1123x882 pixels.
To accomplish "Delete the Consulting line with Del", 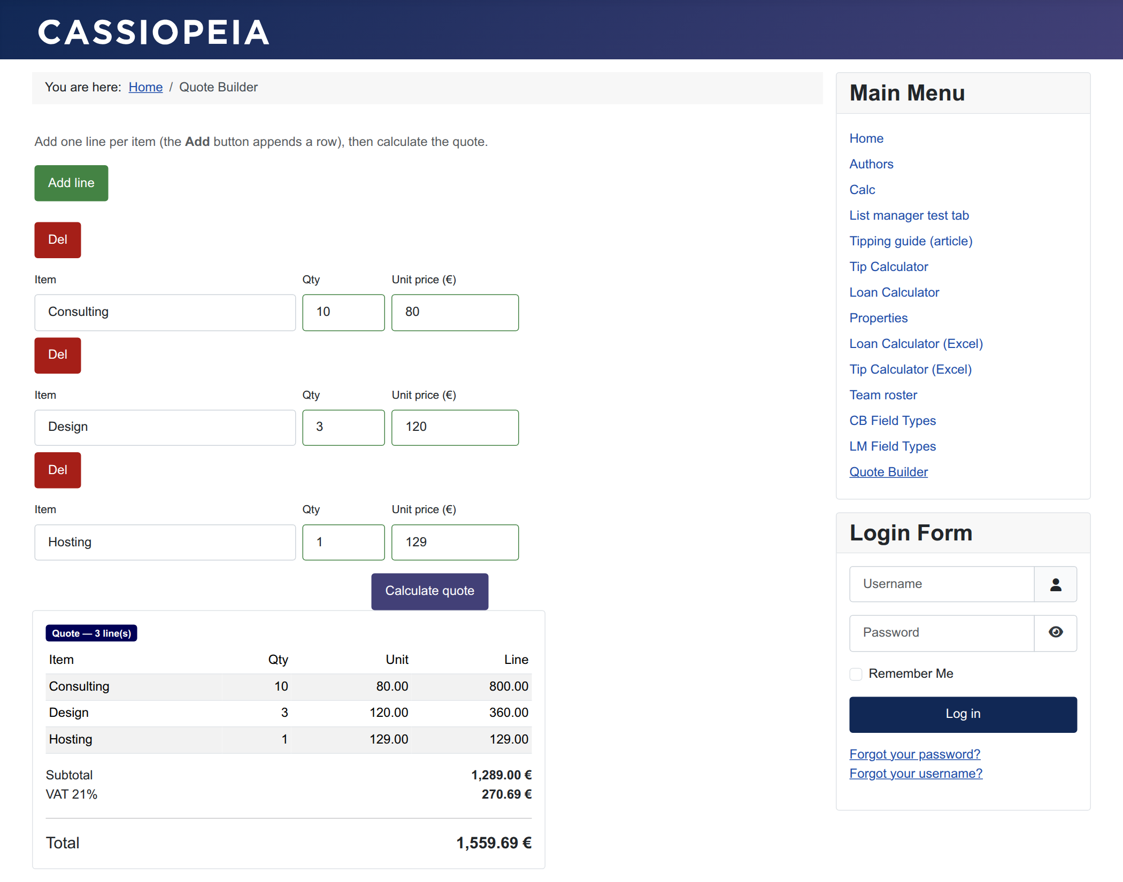I will (58, 240).
